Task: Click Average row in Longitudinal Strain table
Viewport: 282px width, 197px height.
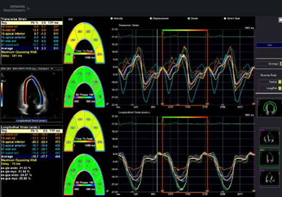Action: 32,157
